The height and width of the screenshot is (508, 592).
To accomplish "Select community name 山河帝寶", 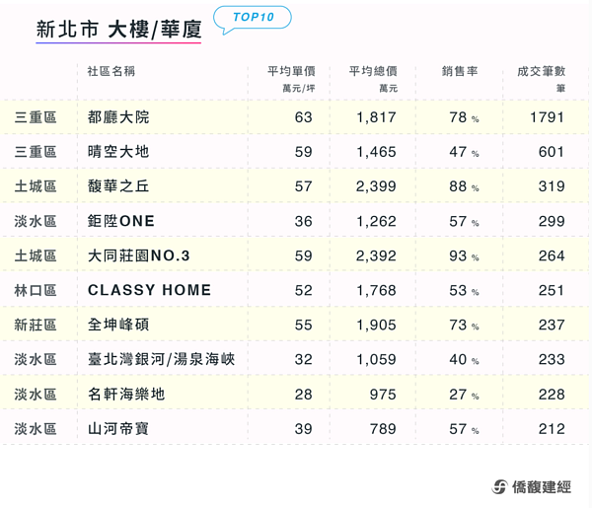I will pos(118,429).
